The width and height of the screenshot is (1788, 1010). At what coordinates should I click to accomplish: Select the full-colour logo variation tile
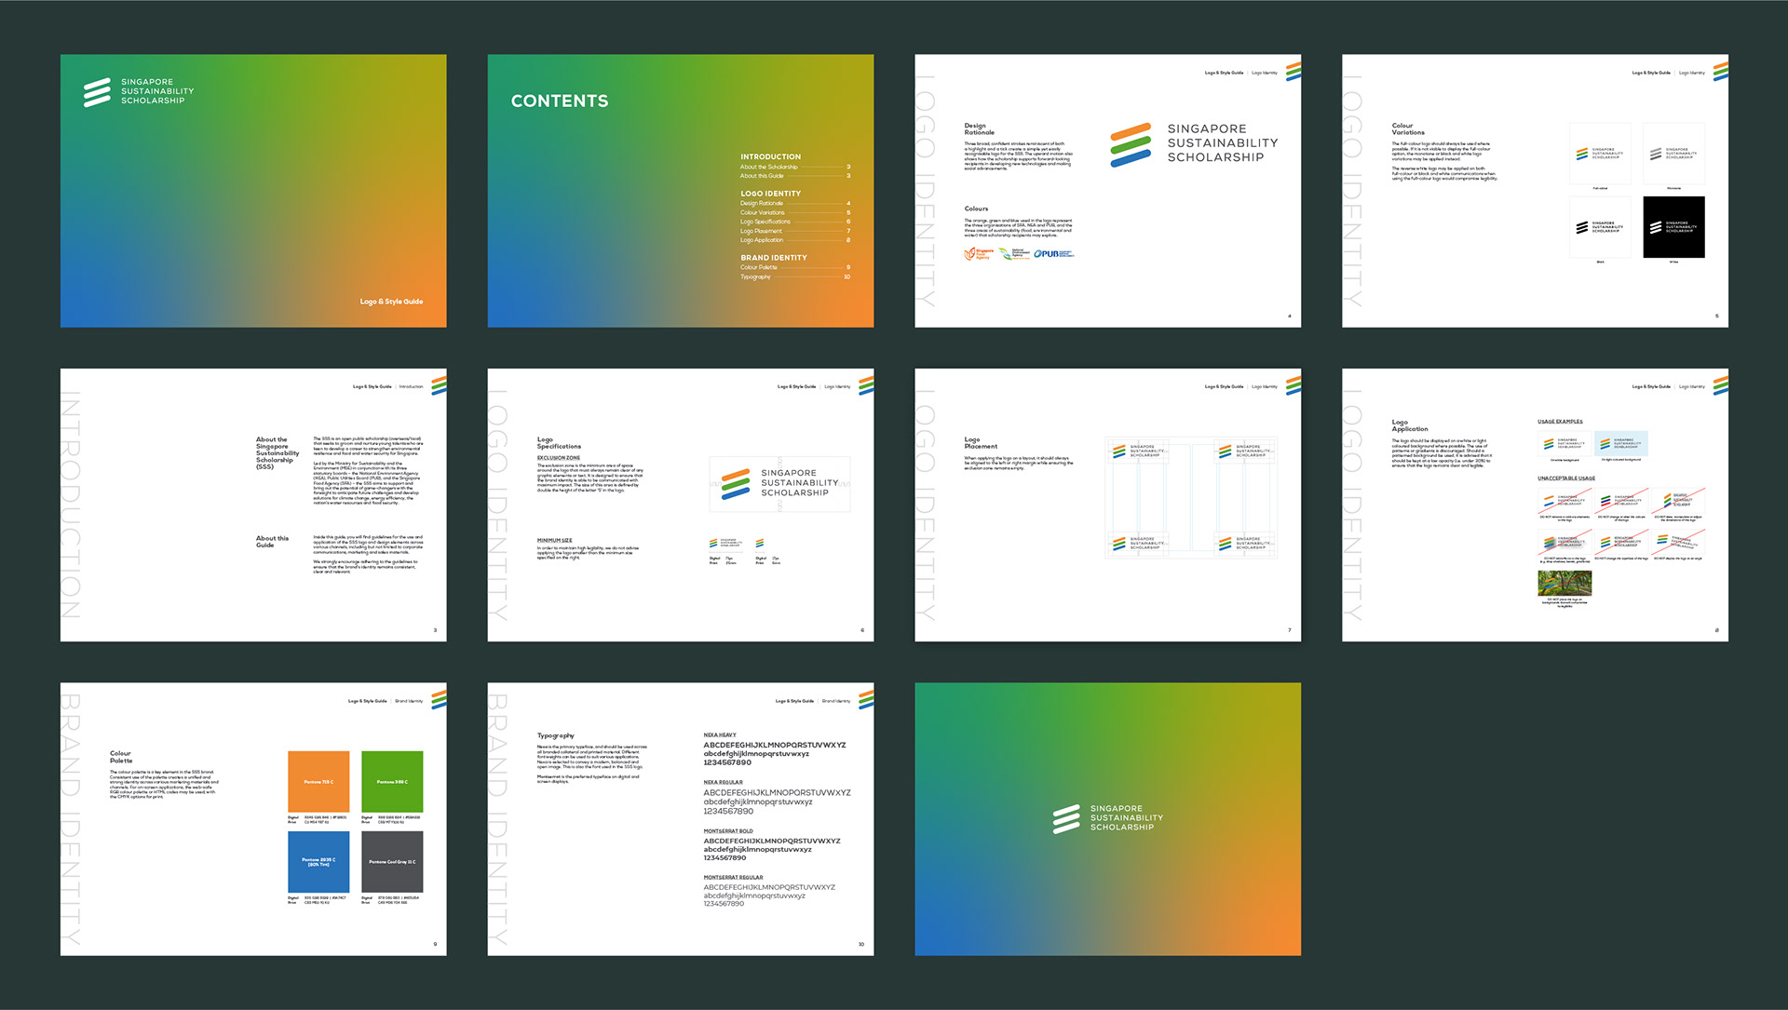[x=1600, y=154]
